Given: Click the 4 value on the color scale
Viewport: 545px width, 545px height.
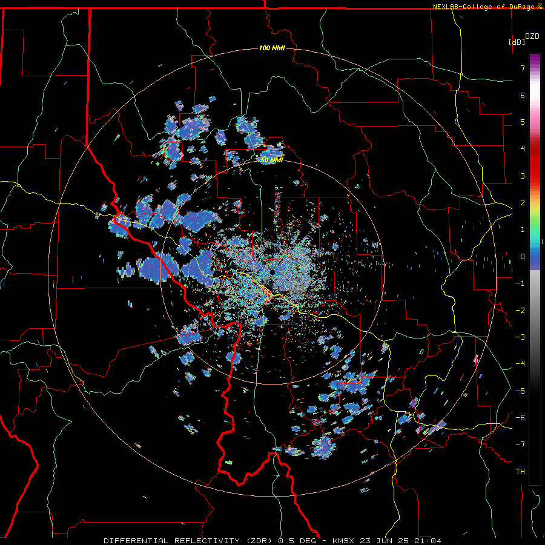Looking at the screenshot, I should [x=523, y=149].
